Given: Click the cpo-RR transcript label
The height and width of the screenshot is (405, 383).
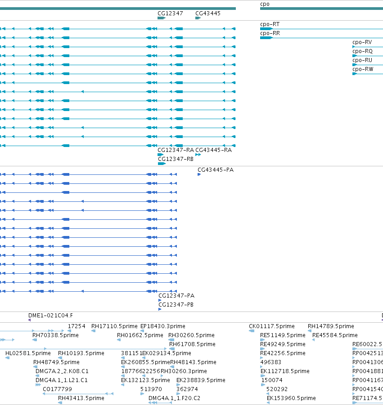Looking at the screenshot, I should (x=270, y=33).
